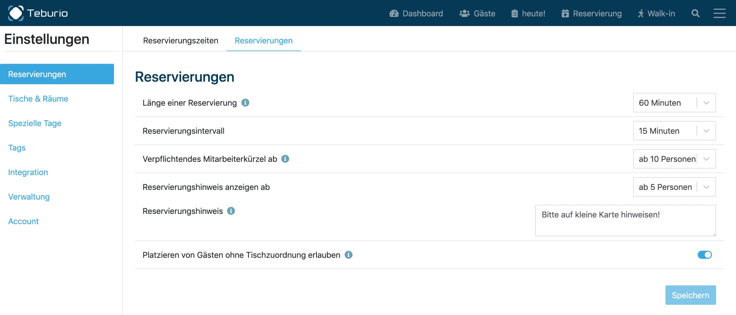Go to Gäste in the top navigation
The image size is (736, 315).
477,13
